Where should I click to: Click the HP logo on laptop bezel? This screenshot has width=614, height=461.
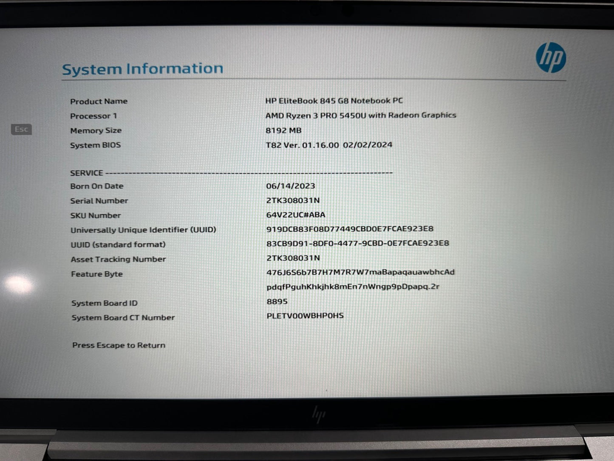(319, 414)
